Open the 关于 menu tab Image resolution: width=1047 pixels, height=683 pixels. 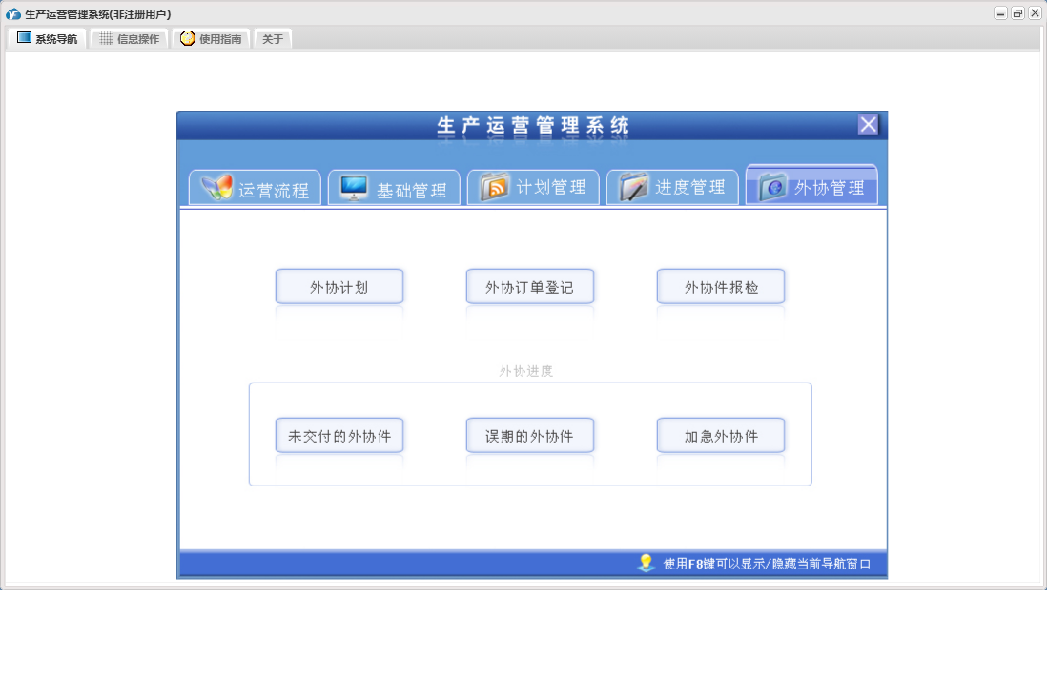pos(273,39)
